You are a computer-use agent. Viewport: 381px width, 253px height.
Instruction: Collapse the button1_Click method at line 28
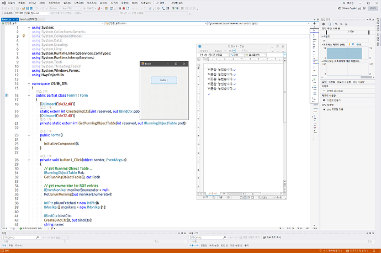(x=29, y=160)
